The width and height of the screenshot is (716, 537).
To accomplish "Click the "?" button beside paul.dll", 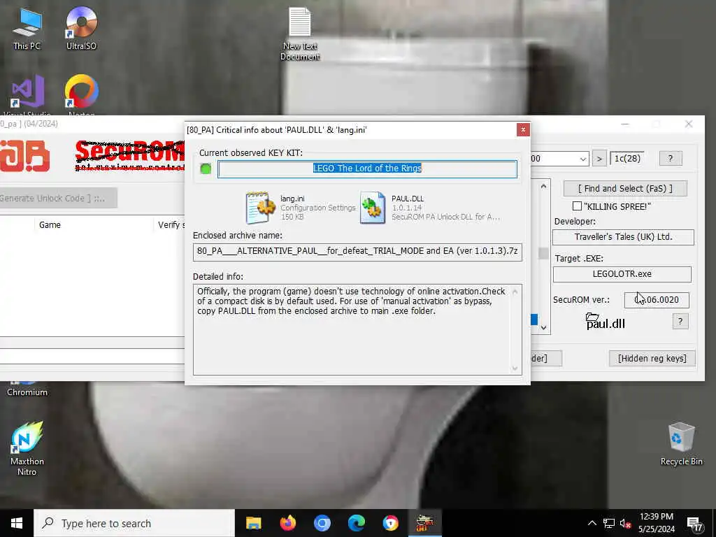I will pos(680,321).
